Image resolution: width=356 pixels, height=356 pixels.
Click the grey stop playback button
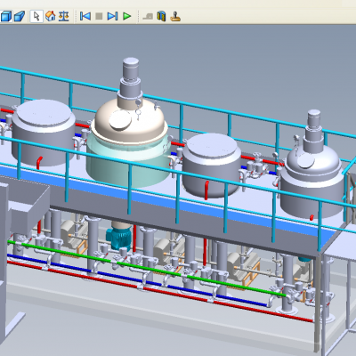tap(99, 16)
